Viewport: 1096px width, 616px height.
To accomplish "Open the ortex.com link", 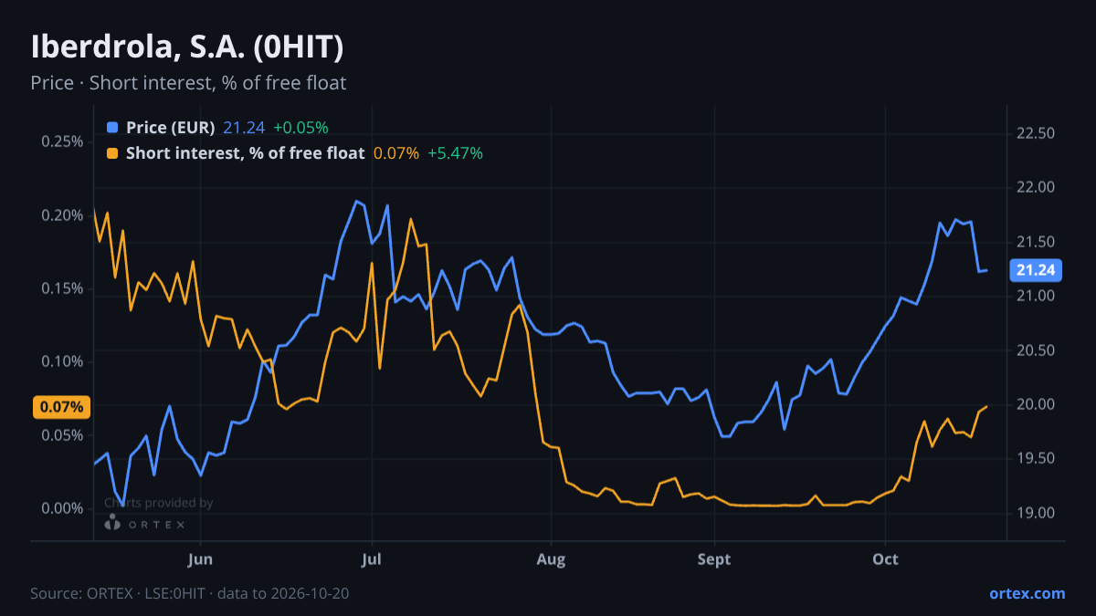I will tap(1027, 593).
